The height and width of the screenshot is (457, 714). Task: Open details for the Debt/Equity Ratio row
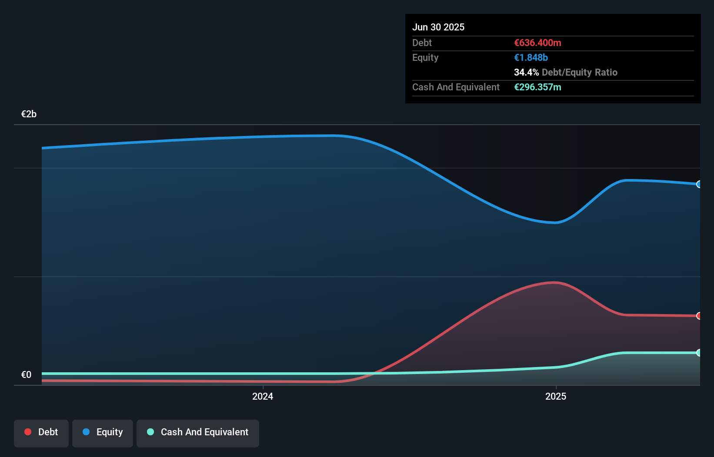[x=566, y=72]
